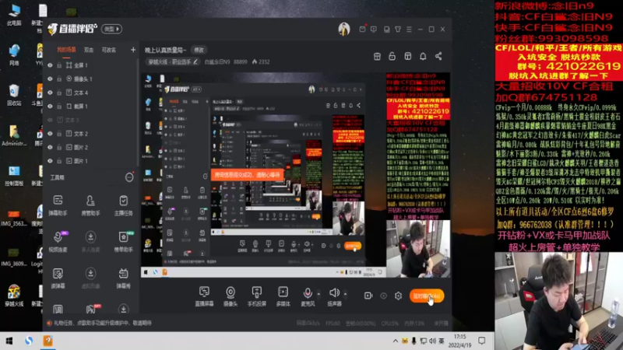Screen dimensions: 623x350
Task: Select the 文本 4 source row
Action: [91, 93]
